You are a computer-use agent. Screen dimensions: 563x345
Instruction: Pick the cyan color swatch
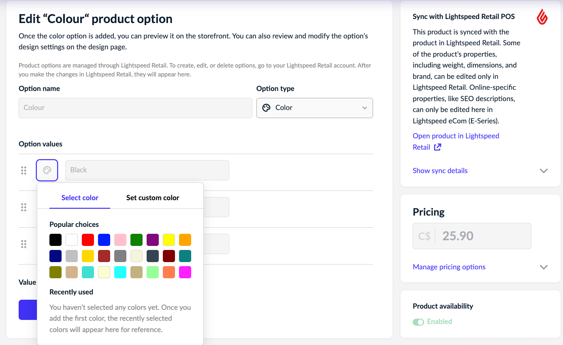coord(120,272)
